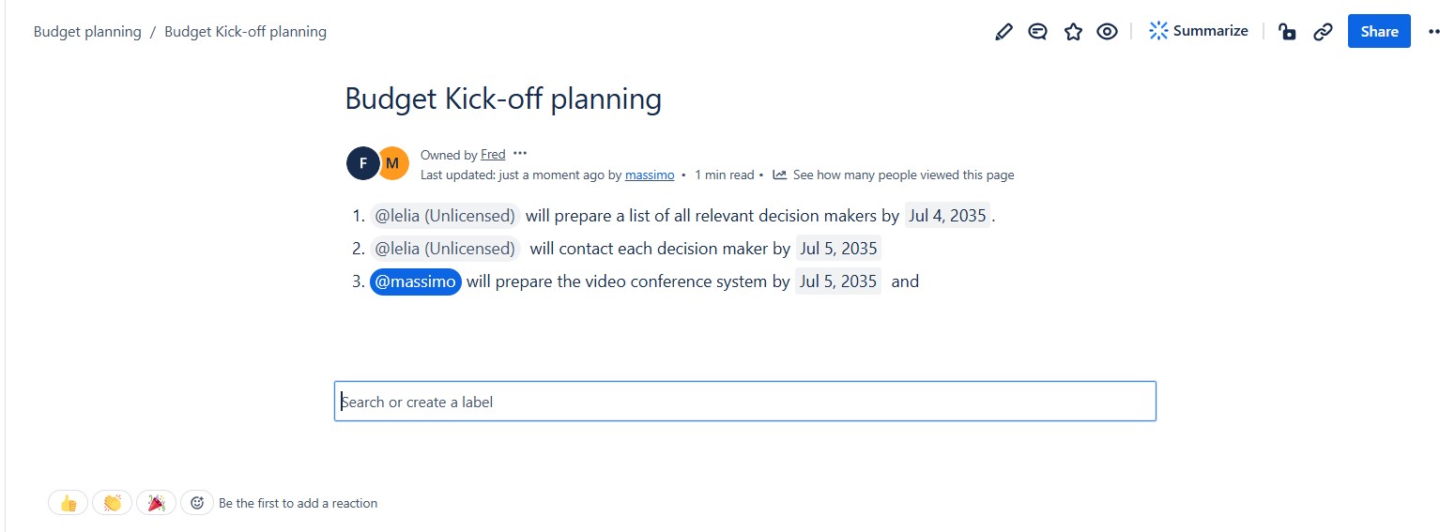The image size is (1440, 532).
Task: Click the Summarize AI button
Action: [1199, 31]
